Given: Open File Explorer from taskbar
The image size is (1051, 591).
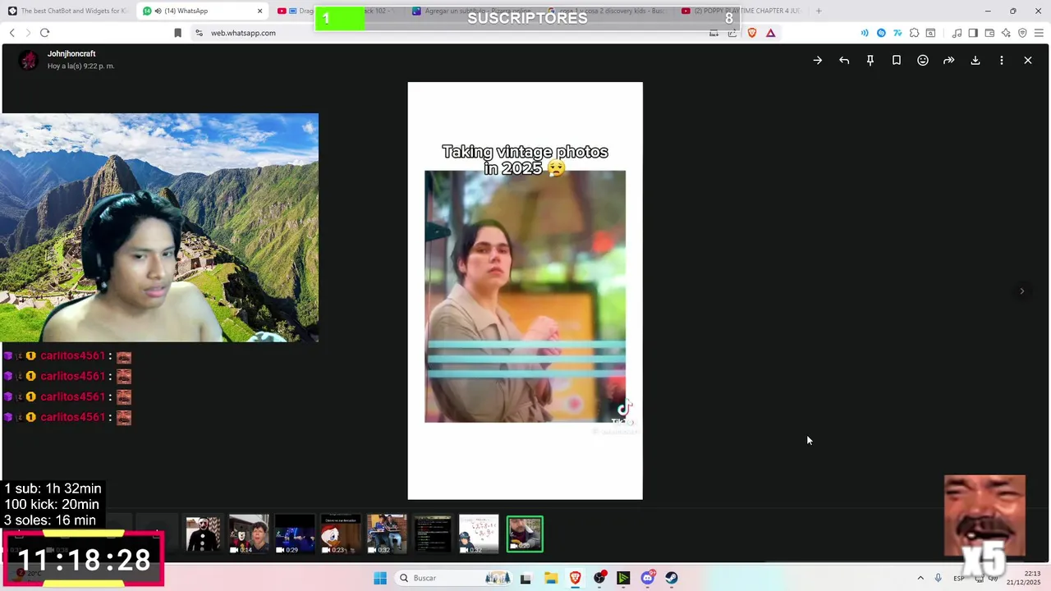Looking at the screenshot, I should (551, 578).
